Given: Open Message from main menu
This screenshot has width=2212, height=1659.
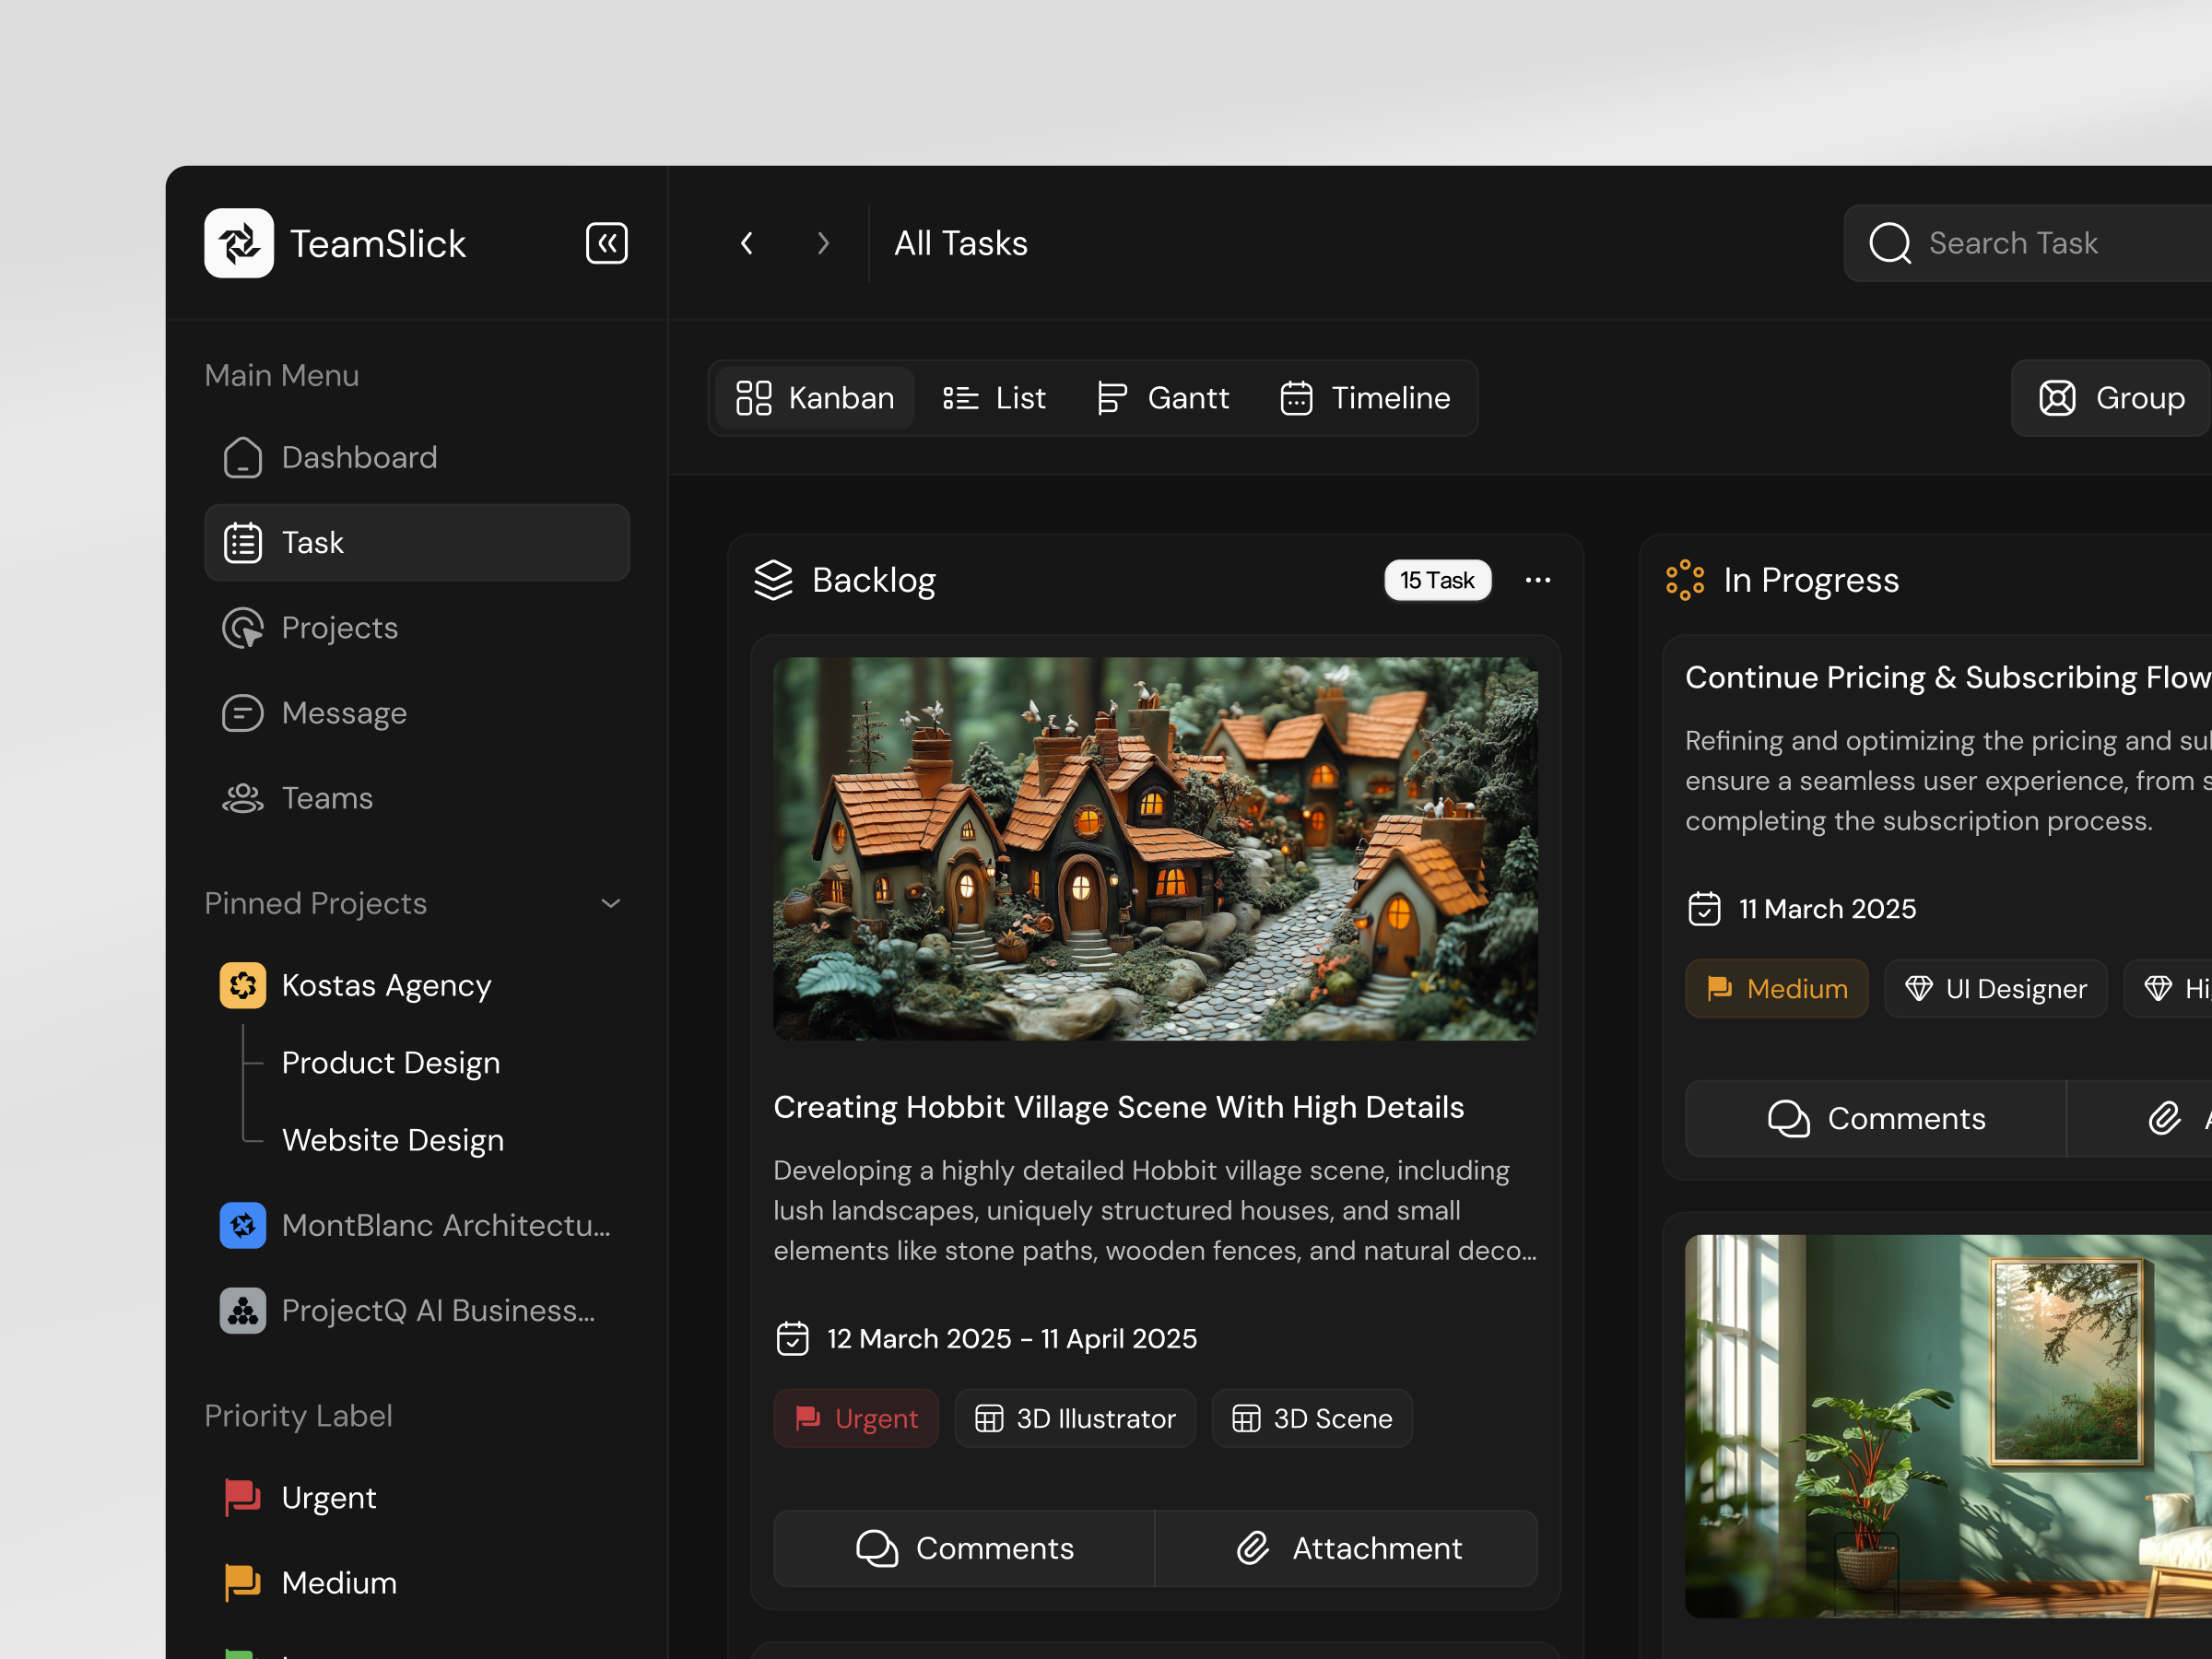Looking at the screenshot, I should point(417,712).
